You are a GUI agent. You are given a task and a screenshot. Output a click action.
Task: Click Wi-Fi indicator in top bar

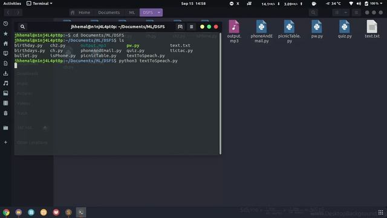pos(351,4)
